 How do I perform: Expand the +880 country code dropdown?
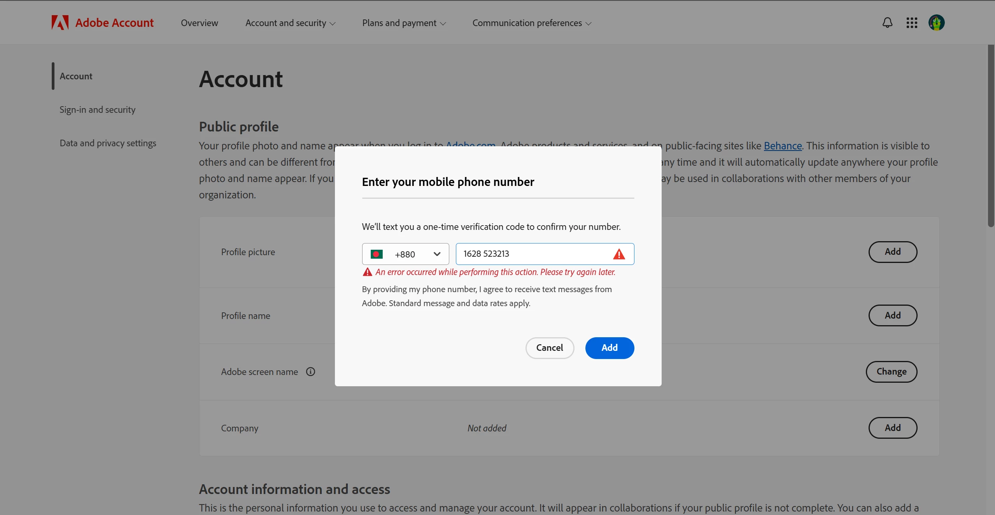437,254
